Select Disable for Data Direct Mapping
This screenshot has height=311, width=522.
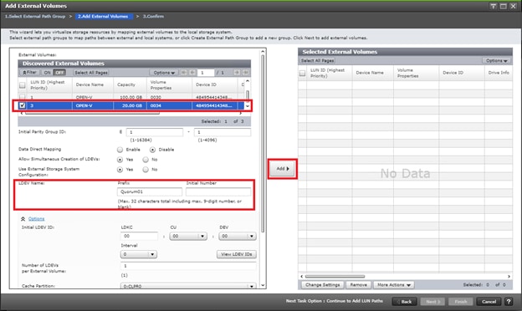(152, 150)
